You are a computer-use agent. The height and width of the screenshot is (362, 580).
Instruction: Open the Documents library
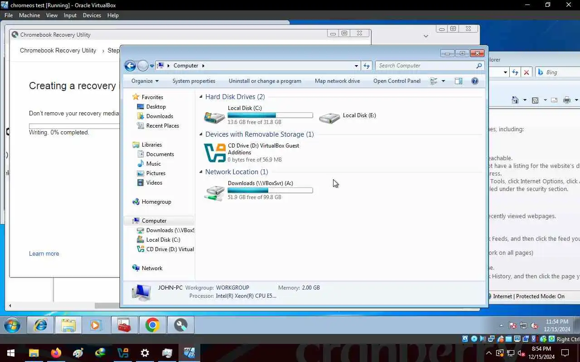pos(160,154)
